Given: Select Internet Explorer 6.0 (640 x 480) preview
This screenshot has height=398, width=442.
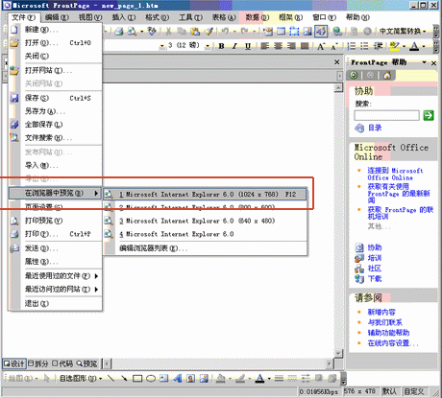Looking at the screenshot, I should 205,221.
